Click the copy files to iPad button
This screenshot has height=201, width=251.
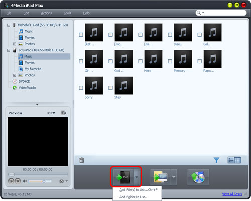tap(123, 177)
